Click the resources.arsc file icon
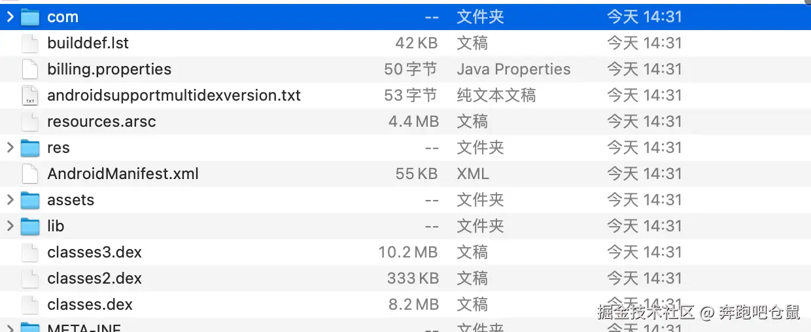Viewport: 811px width, 332px height. [30, 122]
